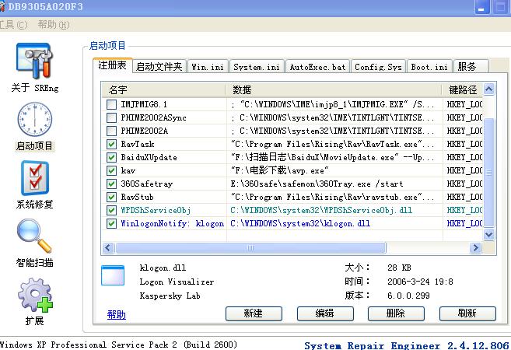Open the 系统修复 checklist icon
The width and height of the screenshot is (511, 350).
pyautogui.click(x=35, y=178)
